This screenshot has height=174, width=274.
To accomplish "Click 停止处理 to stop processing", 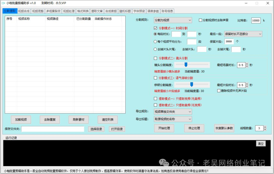I will tap(194, 128).
